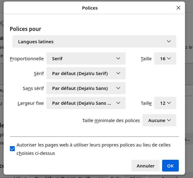The width and height of the screenshot is (193, 178).
Task: Click the Annuler button
Action: tap(145, 166)
